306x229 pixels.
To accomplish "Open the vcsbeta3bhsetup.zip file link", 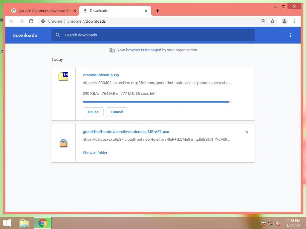I will (101, 75).
